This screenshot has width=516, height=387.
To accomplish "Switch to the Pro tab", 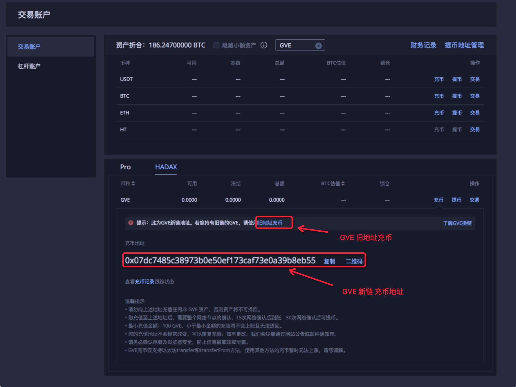I will point(125,167).
